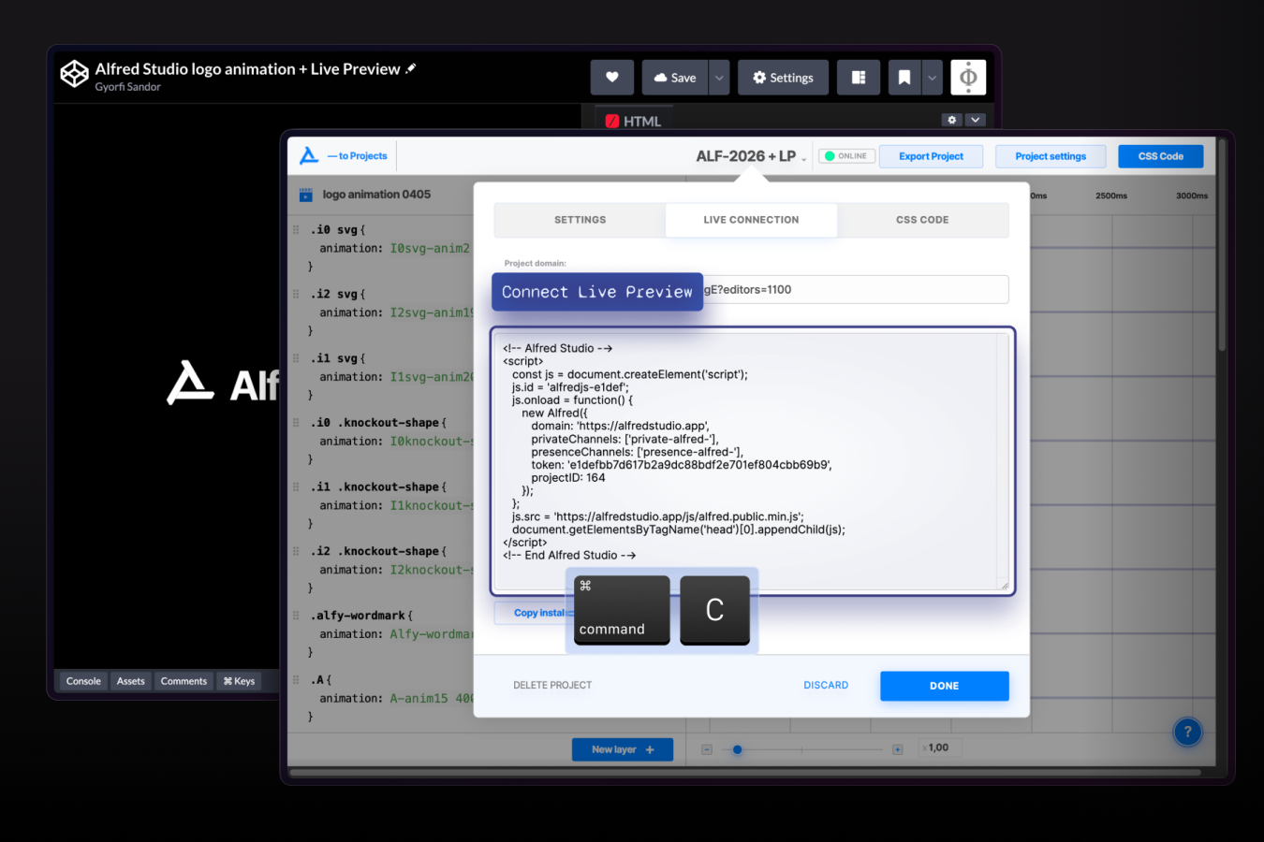Open the HTML editor chevron dropdown
The image size is (1264, 842).
976,120
